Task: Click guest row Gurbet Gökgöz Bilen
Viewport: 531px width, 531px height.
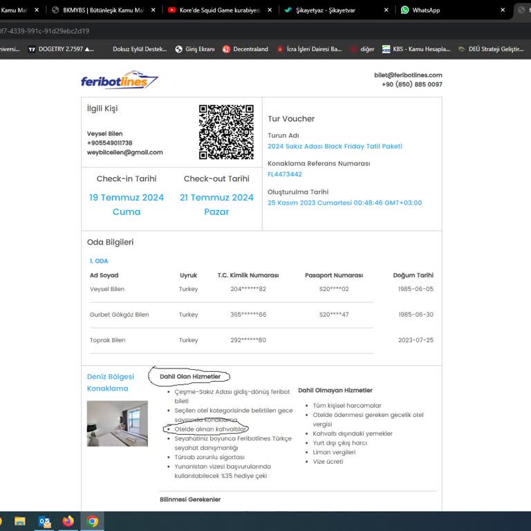Action: point(261,315)
